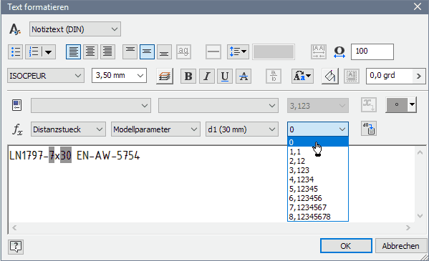Click the add parameter icon
Viewport: 429px width, 261px height.
click(x=369, y=129)
